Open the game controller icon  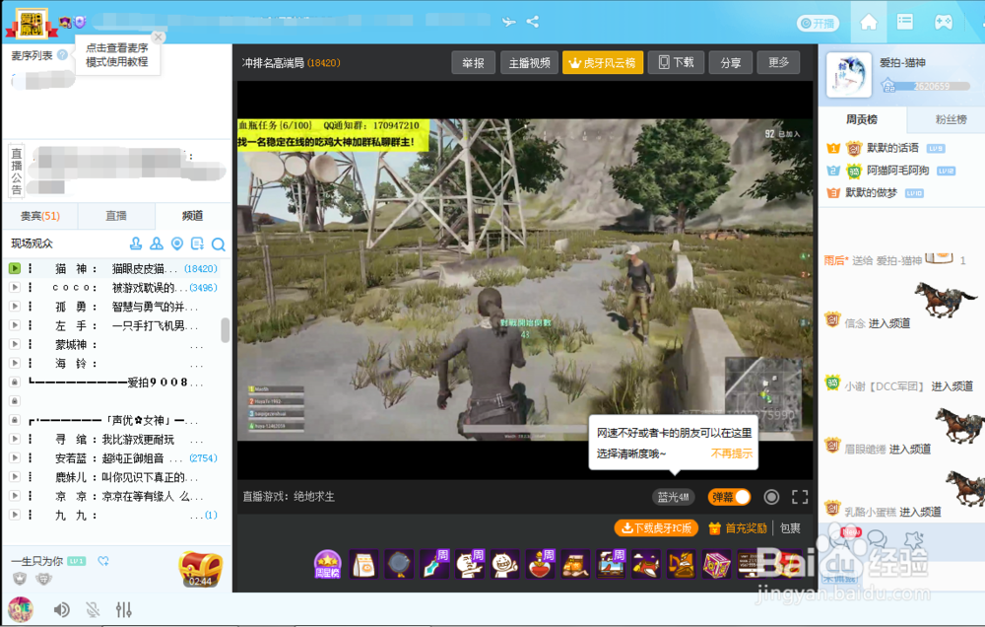pos(943,23)
